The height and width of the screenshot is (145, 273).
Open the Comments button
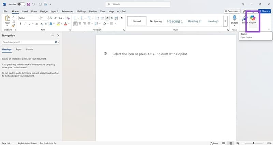pyautogui.click(x=232, y=11)
